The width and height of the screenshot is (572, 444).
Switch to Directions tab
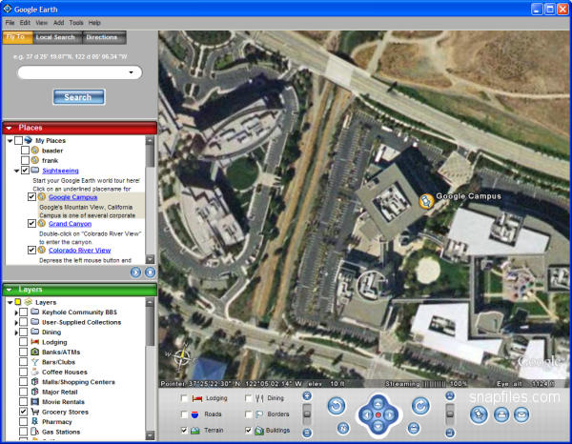103,37
